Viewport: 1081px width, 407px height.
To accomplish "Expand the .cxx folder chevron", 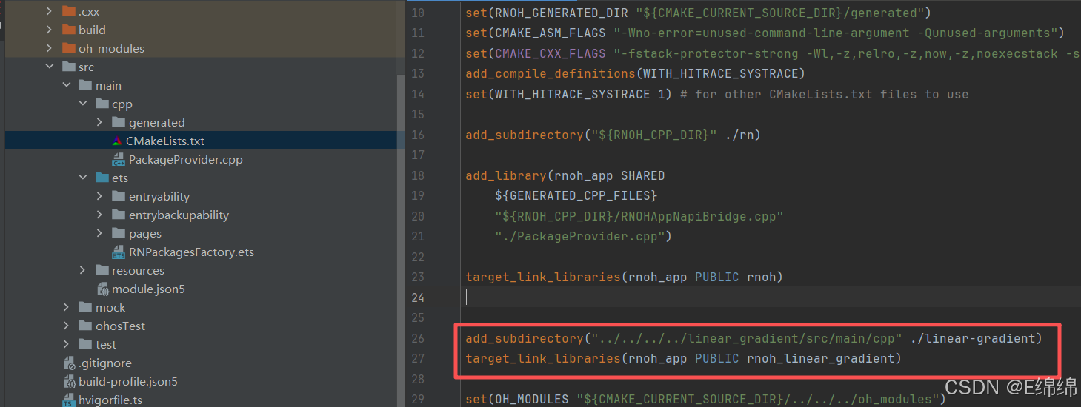I will click(49, 11).
